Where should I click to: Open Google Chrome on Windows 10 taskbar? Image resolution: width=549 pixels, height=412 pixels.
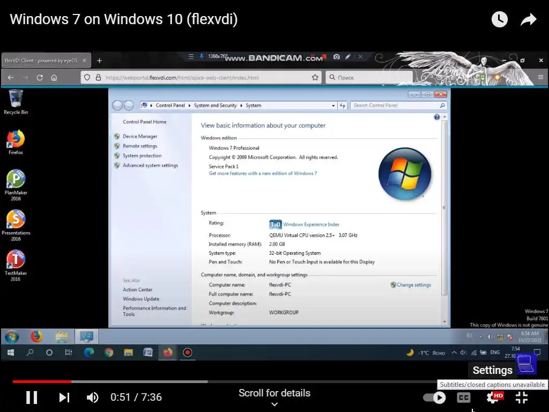(108, 352)
